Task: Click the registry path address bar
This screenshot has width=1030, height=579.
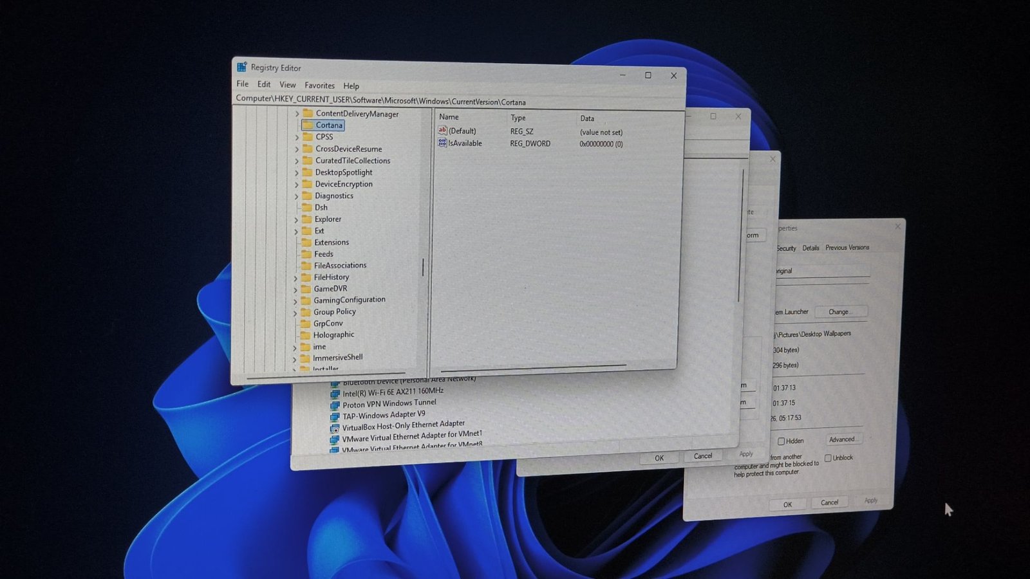Action: [x=459, y=100]
